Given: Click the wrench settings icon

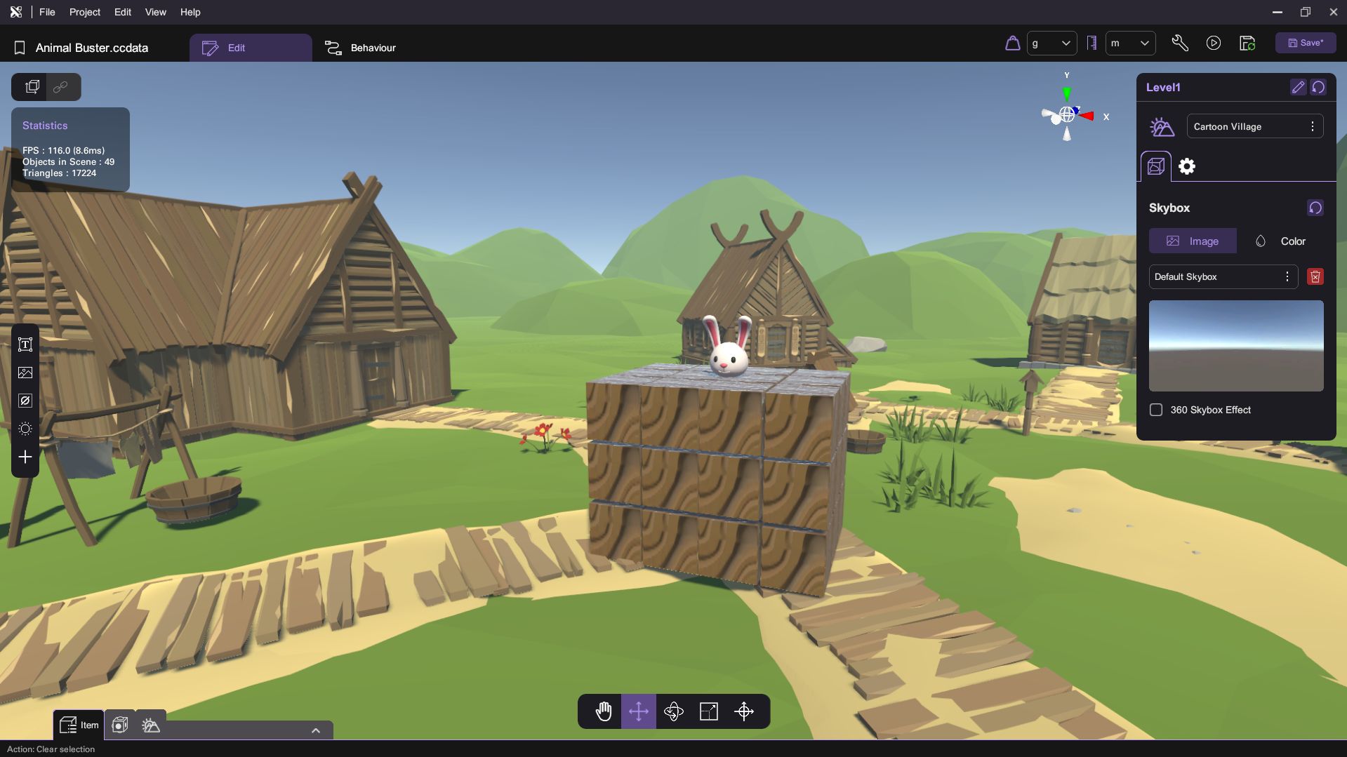Looking at the screenshot, I should 1180,43.
